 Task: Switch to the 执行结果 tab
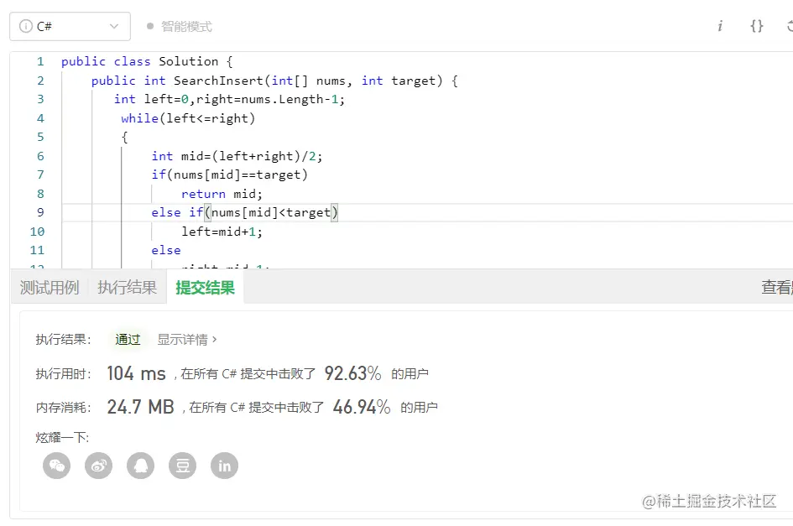pos(127,288)
